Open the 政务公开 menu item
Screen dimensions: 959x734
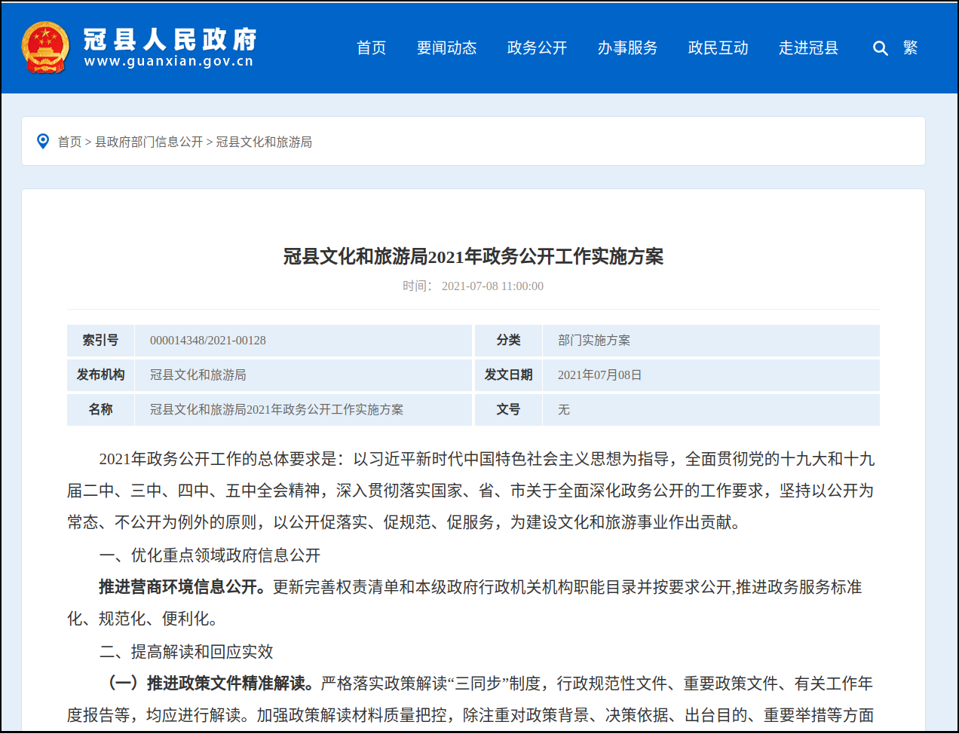click(x=537, y=47)
